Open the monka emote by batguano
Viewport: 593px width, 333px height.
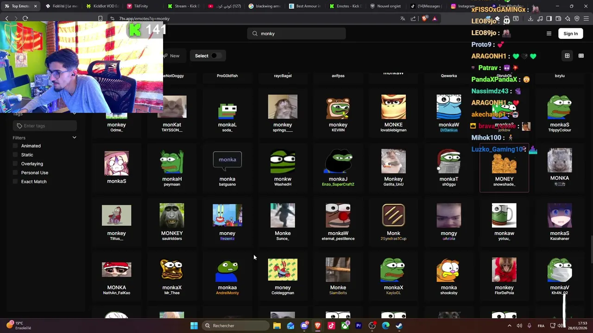[x=227, y=168]
